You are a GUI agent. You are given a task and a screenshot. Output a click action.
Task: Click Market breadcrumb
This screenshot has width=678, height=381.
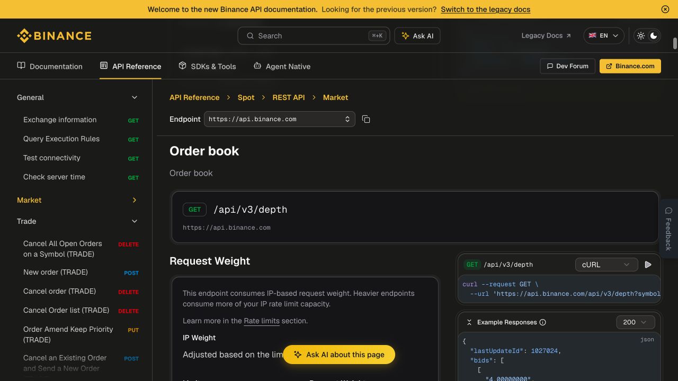pos(335,97)
